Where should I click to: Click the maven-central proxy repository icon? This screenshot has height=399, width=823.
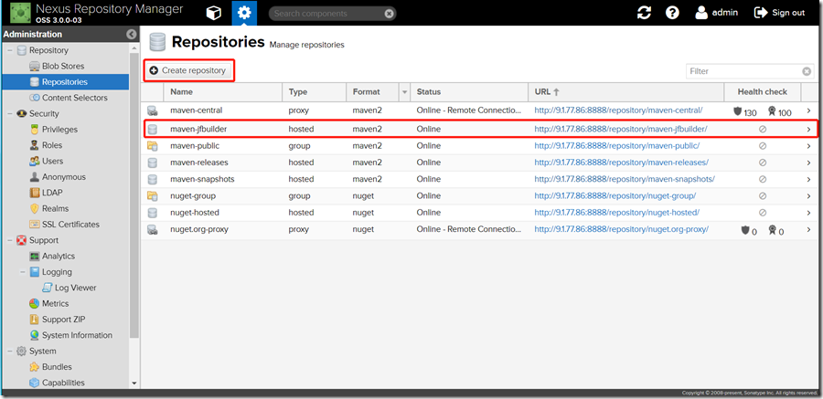pyautogui.click(x=152, y=110)
